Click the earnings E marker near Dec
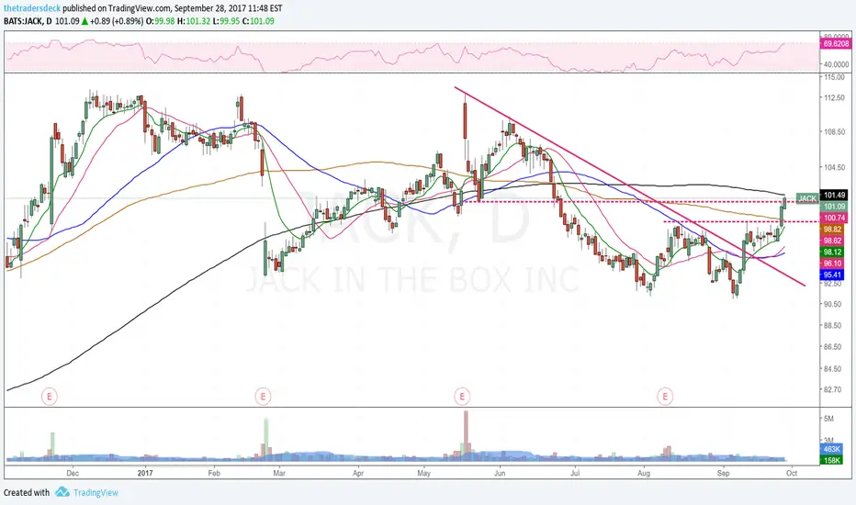856x505 pixels. 49,397
